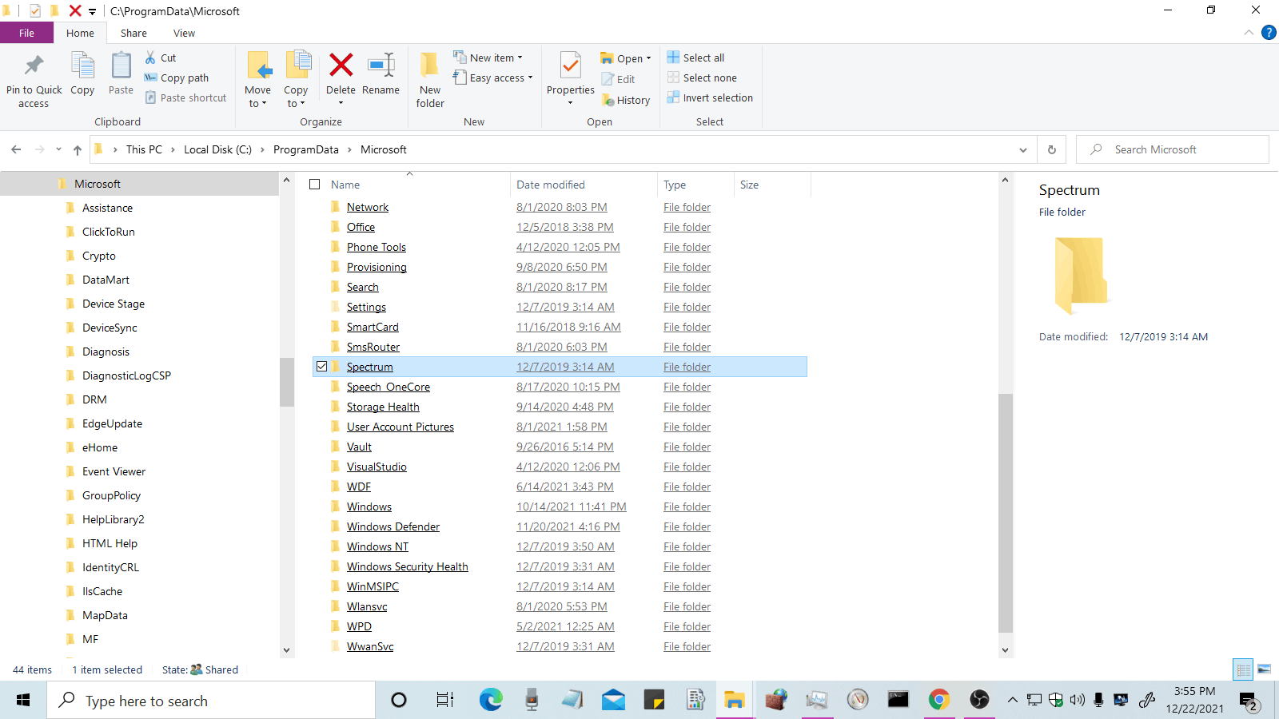Select DiagnosticLogCSP in navigation tree
1279x719 pixels.
[126, 375]
